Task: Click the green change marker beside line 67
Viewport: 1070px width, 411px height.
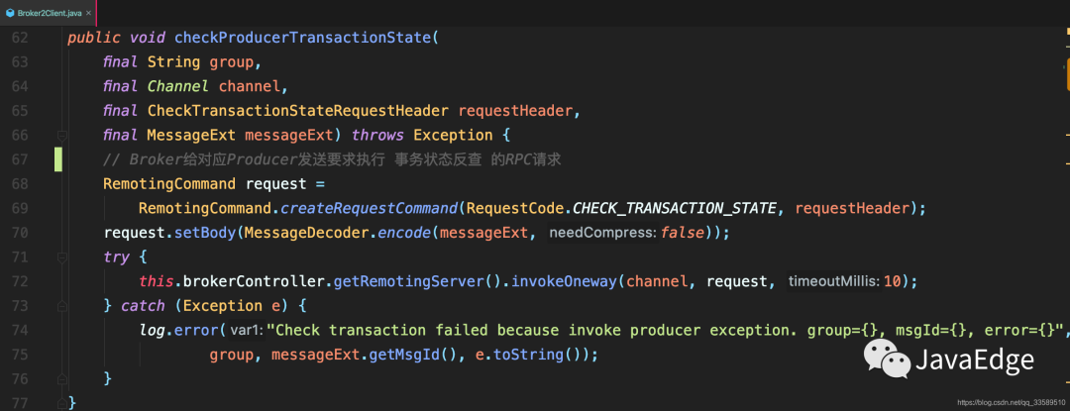Action: (58, 158)
